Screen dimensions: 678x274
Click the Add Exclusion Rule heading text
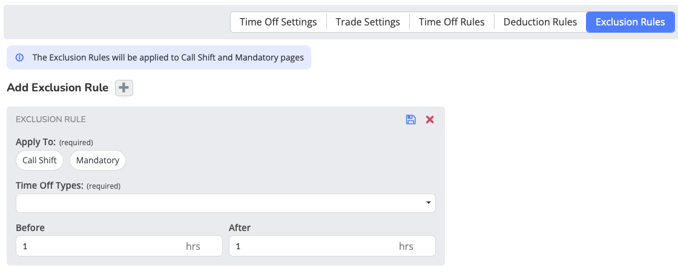(58, 88)
